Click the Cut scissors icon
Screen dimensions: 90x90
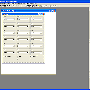(7, 6)
